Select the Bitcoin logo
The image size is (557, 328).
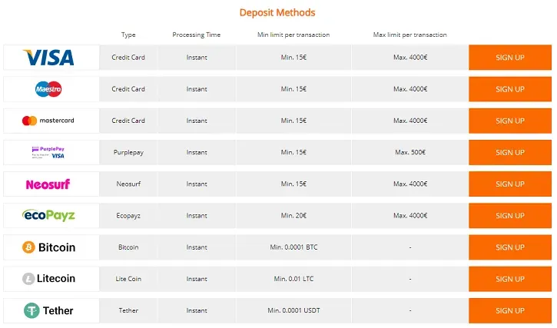click(x=49, y=247)
